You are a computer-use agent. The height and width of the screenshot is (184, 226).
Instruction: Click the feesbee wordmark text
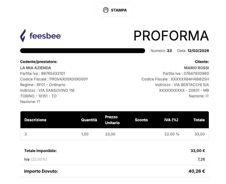tap(45, 36)
